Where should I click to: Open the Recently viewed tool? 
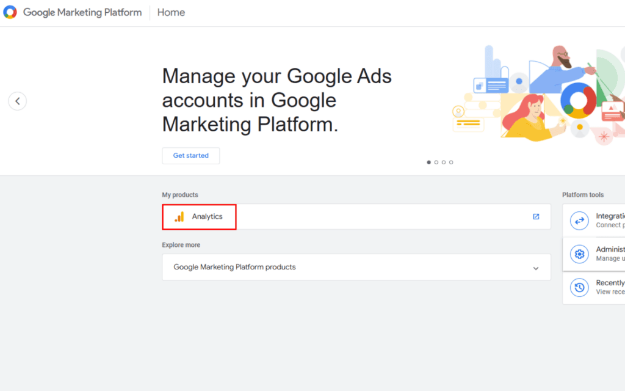point(594,288)
